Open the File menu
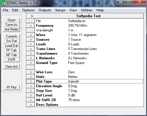Image resolution: width=147 pixels, height=116 pixels. point(6,10)
